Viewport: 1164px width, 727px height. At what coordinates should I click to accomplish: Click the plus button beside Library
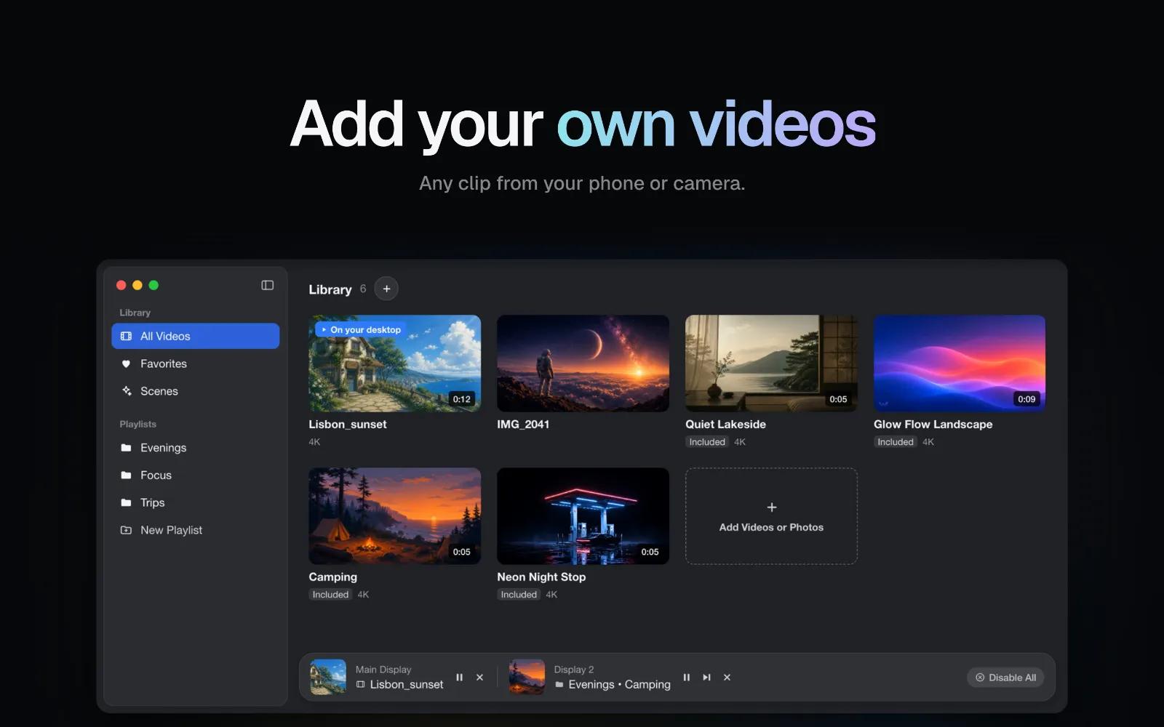(386, 289)
